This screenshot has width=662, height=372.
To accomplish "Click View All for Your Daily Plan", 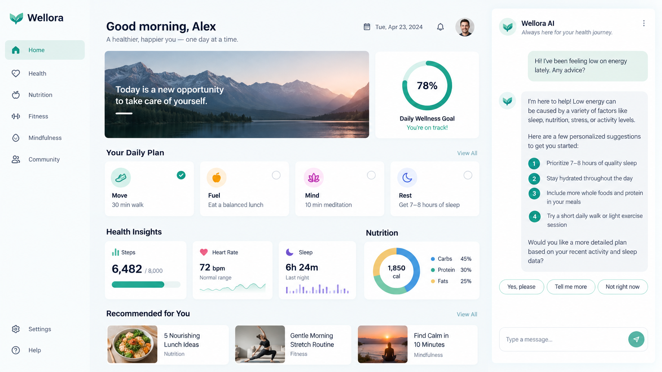I will point(467,153).
